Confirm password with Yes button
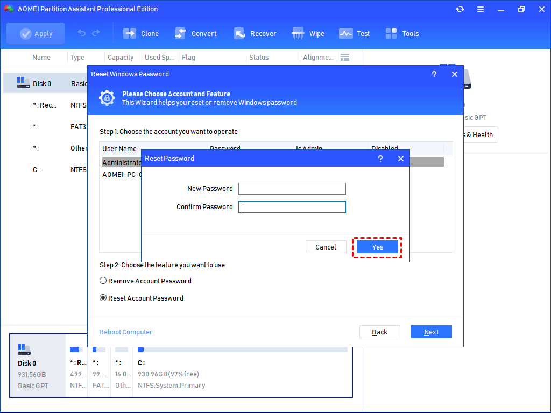551x413 pixels. 377,246
